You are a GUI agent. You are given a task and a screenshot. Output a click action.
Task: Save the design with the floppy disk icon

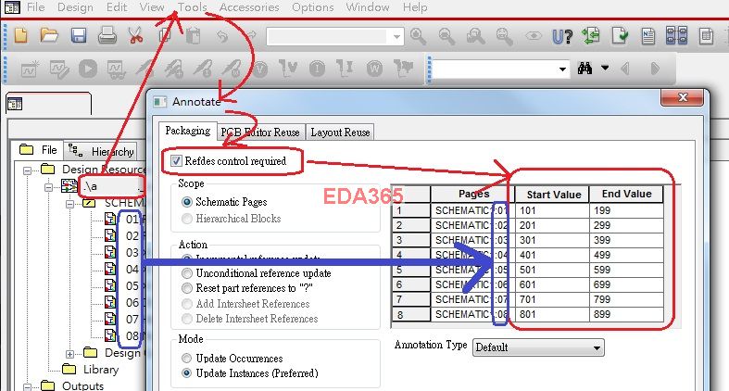click(78, 35)
